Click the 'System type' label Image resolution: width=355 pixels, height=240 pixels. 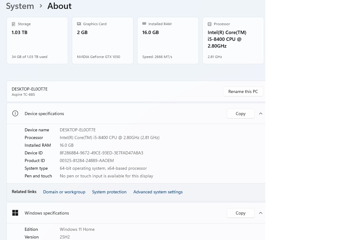[x=36, y=168]
